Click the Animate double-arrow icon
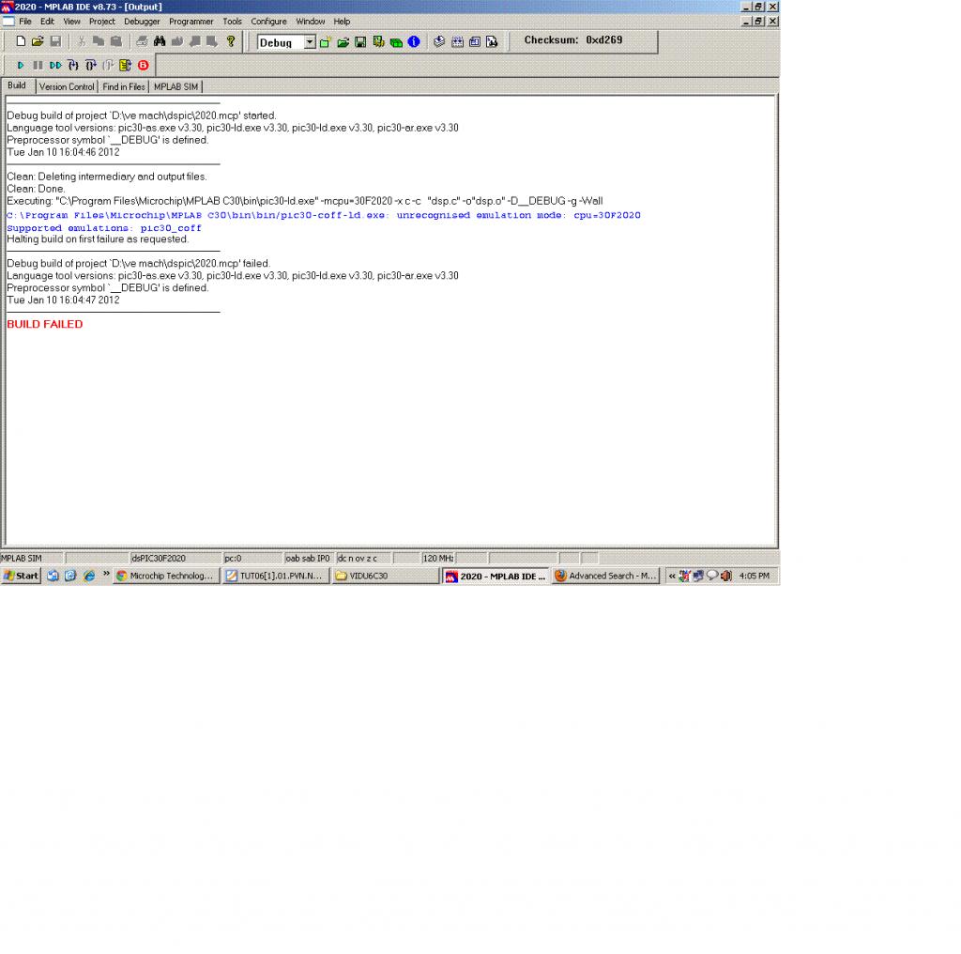The image size is (961, 954). pyautogui.click(x=55, y=65)
